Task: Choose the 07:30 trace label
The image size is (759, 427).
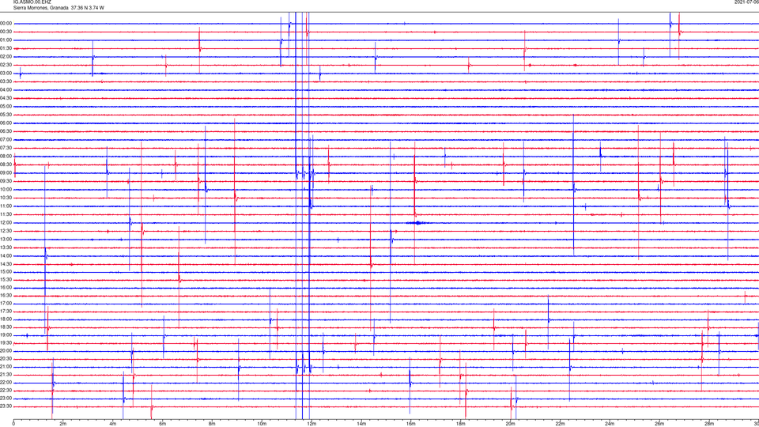Action: click(6, 148)
